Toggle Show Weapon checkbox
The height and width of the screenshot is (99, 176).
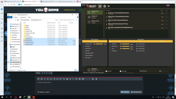pyautogui.click(x=84, y=56)
